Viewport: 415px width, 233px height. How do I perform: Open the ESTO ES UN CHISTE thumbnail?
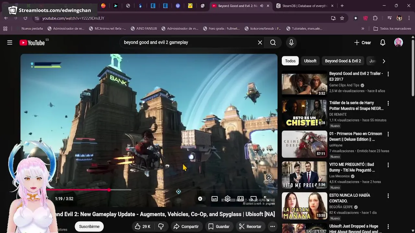pos(304,113)
